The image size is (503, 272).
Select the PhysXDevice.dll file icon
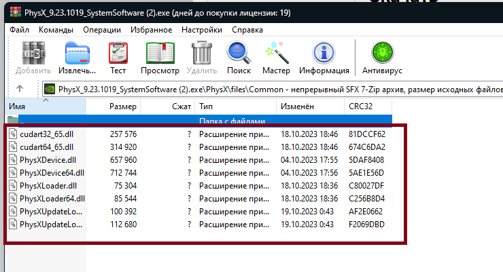pos(13,159)
